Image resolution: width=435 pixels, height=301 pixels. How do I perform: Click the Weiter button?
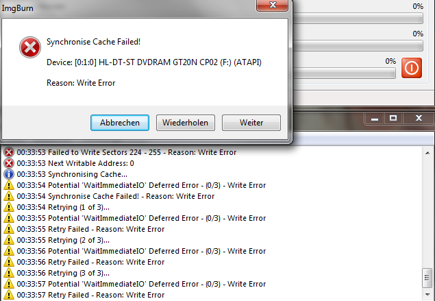(251, 123)
